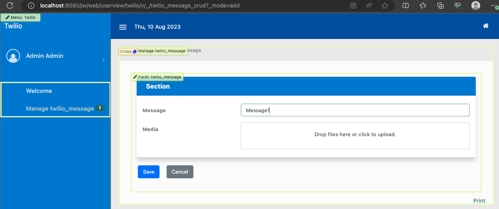Image resolution: width=499 pixels, height=209 pixels.
Task: Click the Media file upload dropzone
Action: coord(355,135)
